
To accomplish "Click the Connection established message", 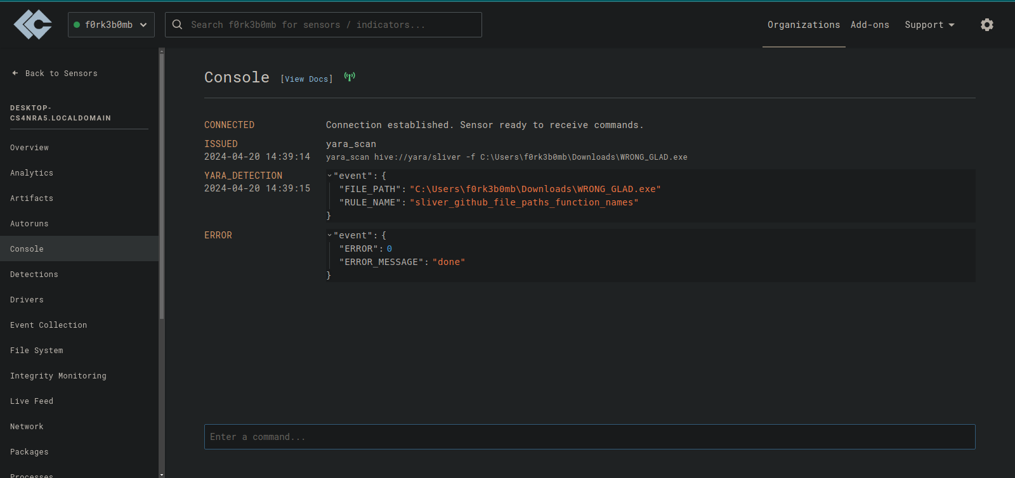I will (485, 125).
